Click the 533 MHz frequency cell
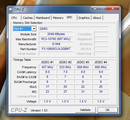 tap(65, 67)
